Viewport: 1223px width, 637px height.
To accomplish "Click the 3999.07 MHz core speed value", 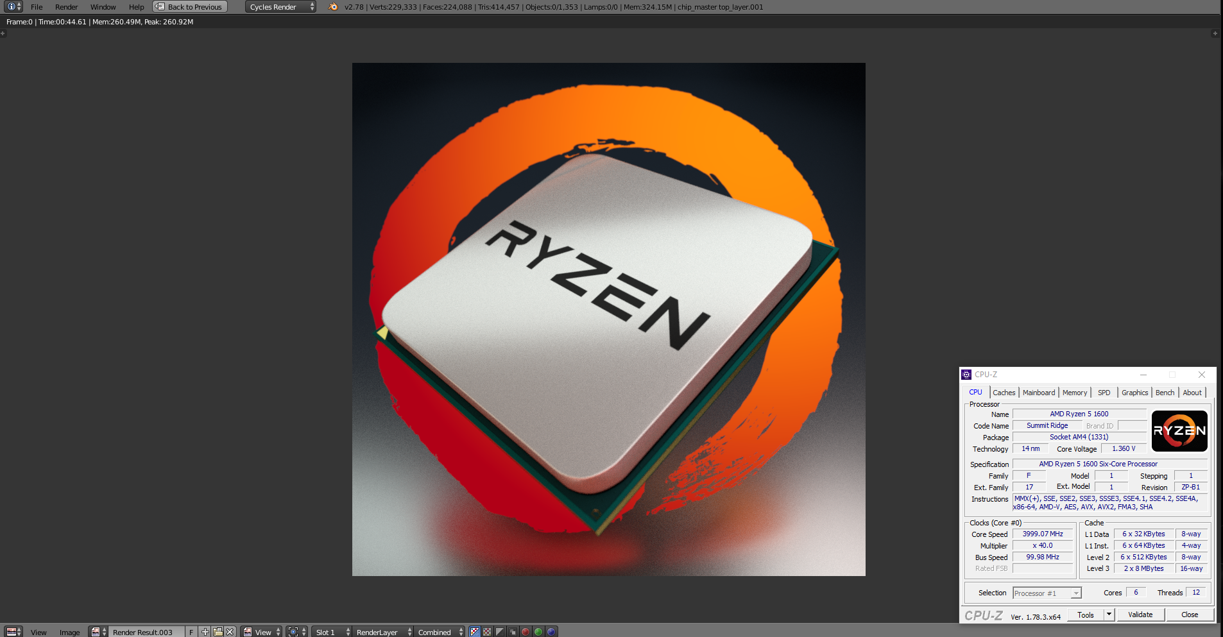I will 1043,534.
